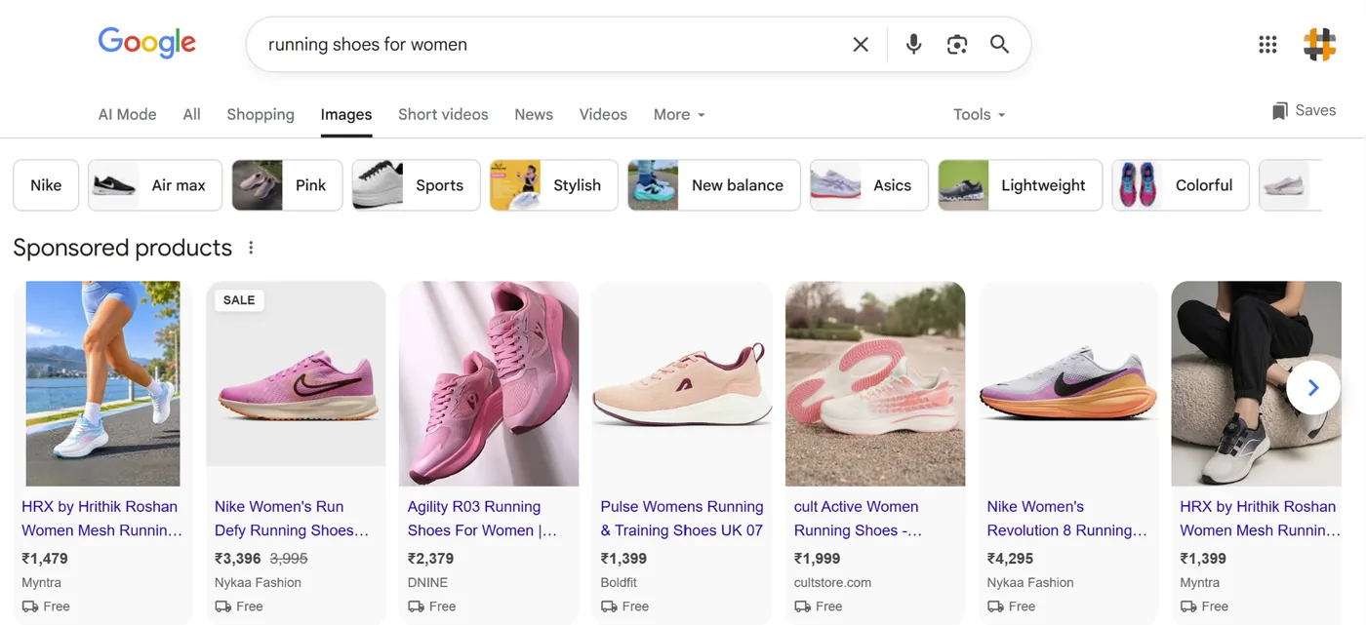Open the account profile avatar

[x=1319, y=44]
